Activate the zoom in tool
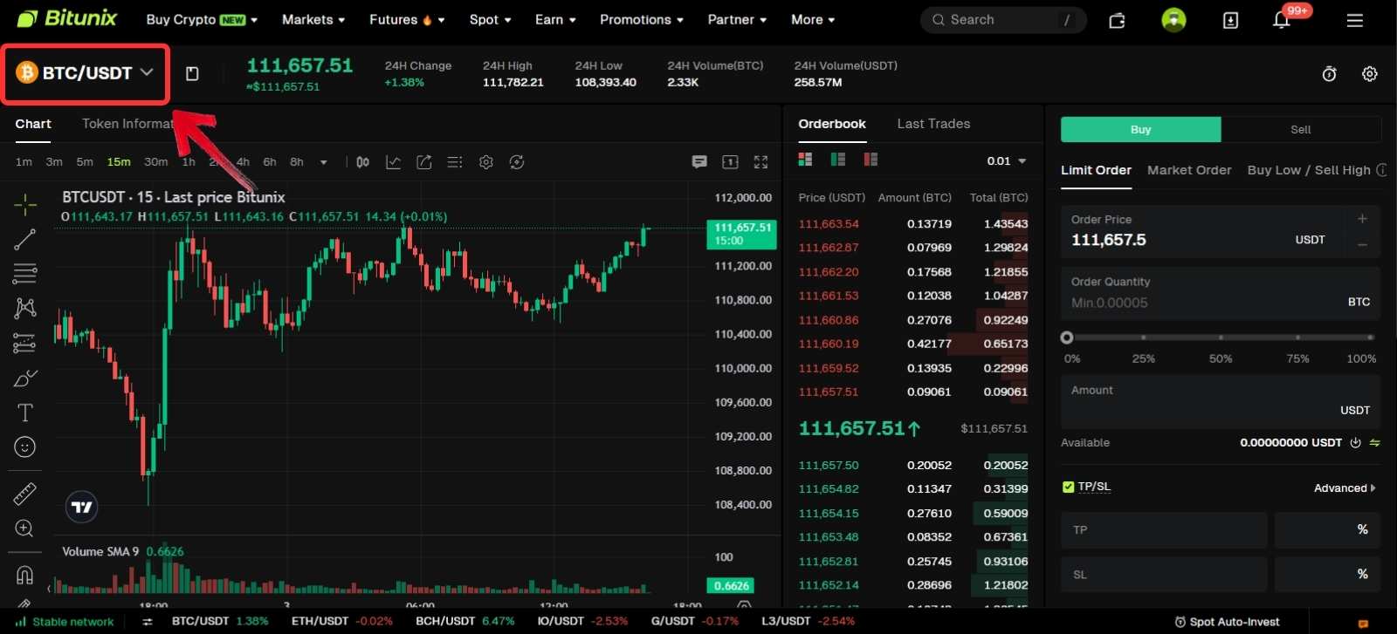The width and height of the screenshot is (1397, 634). pos(25,528)
